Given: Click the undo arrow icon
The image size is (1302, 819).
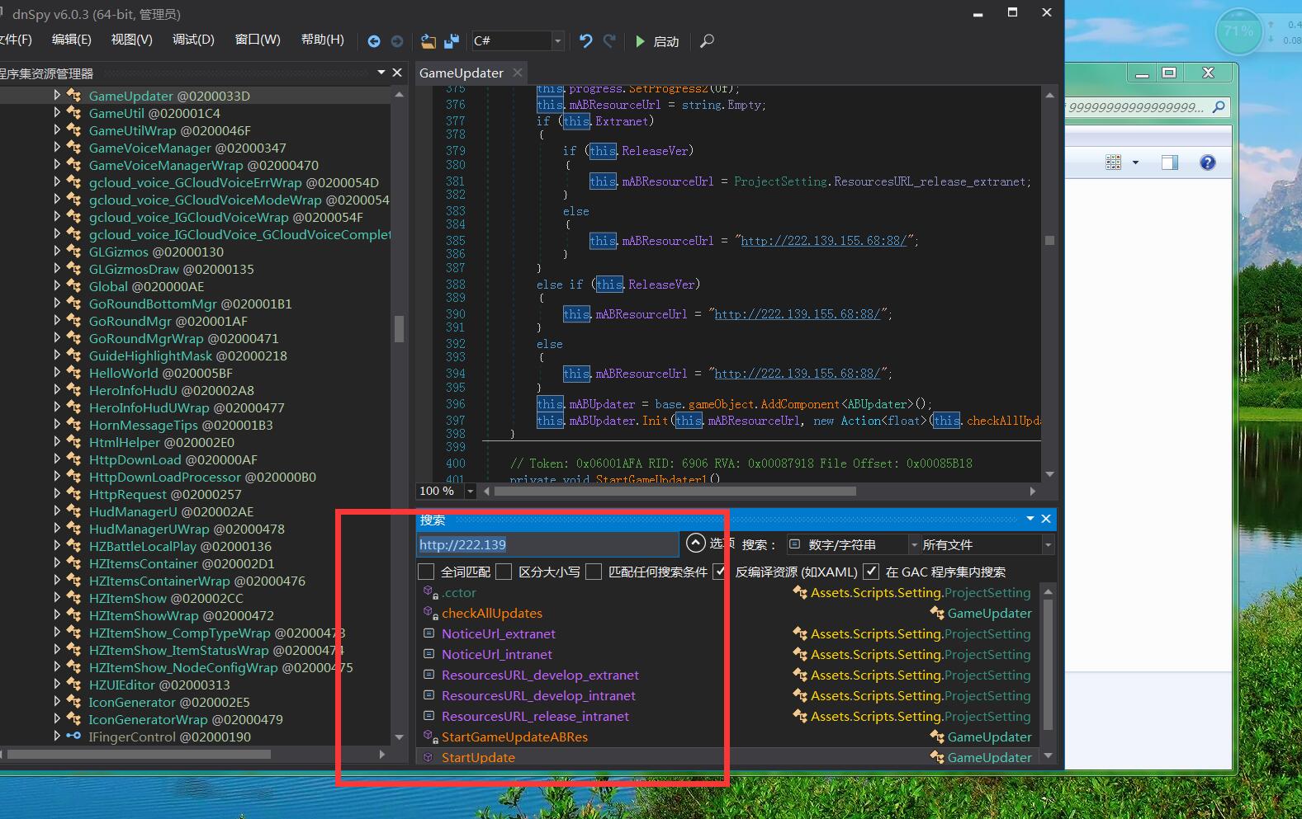Looking at the screenshot, I should [585, 41].
